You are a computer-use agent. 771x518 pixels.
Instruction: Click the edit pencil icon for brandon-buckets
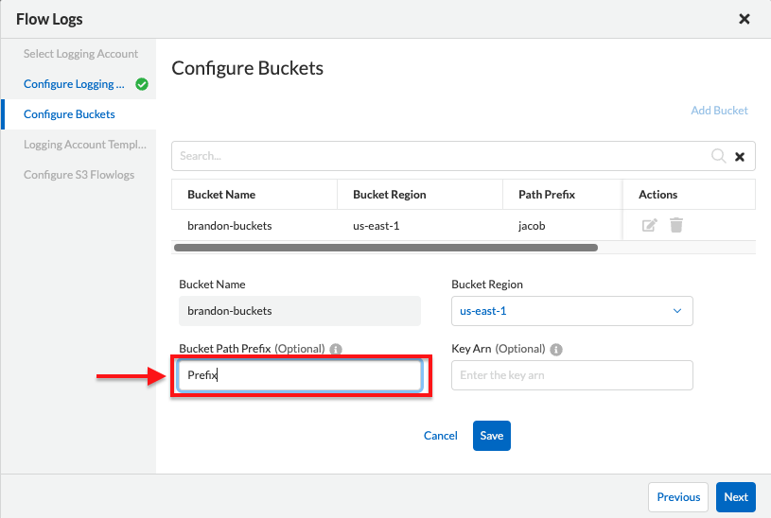pos(649,225)
